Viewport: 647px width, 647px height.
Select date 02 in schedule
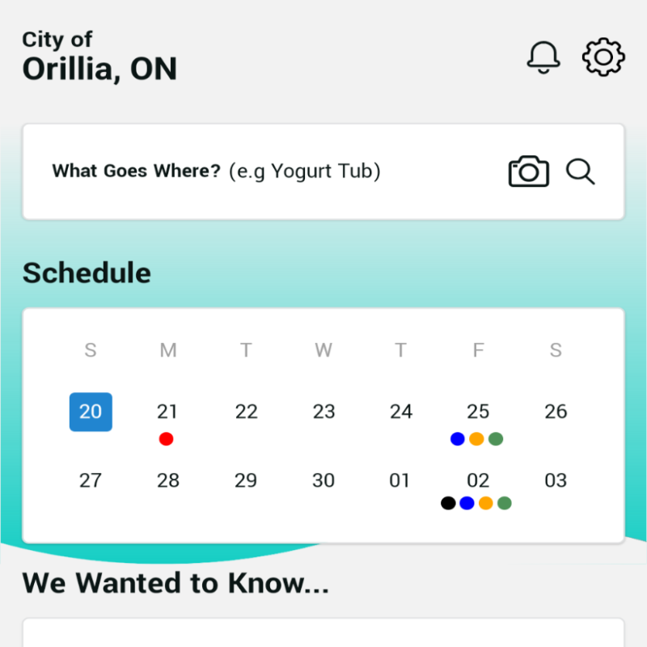478,480
